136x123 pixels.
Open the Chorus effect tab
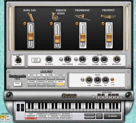[x=61, y=77]
